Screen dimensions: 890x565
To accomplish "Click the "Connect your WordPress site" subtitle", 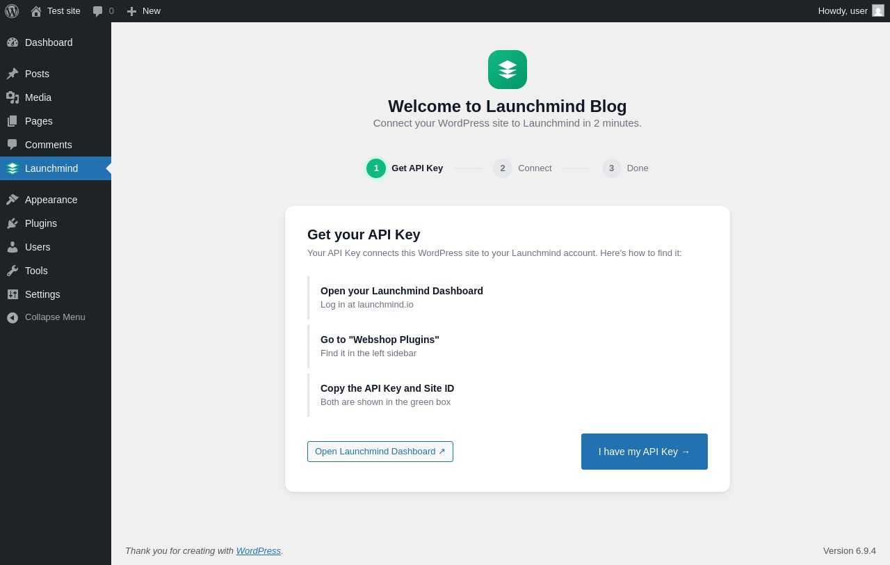I will pos(508,123).
